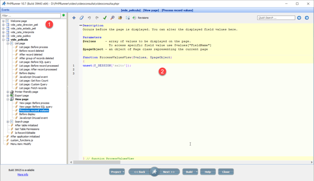Expand the Search page node
Screen dimensions: 314x181
(8, 122)
